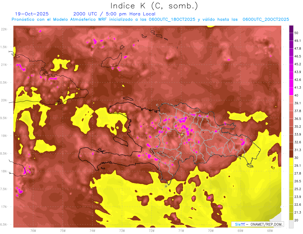The image size is (303, 234).
Task: Click the "68W" longitude label
Action: click(x=270, y=231)
